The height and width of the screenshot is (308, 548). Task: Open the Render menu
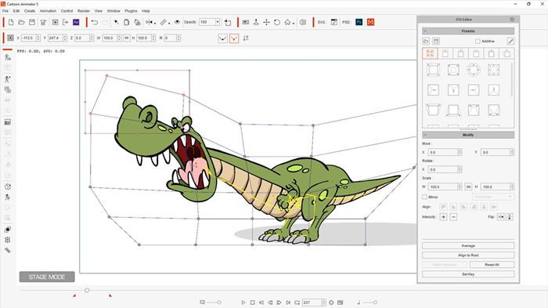pos(84,11)
